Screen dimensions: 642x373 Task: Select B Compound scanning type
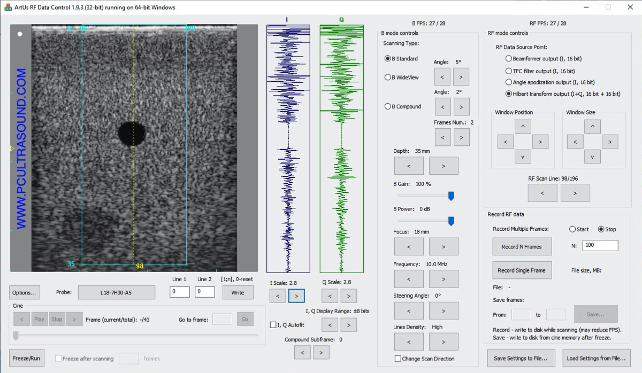coord(388,106)
